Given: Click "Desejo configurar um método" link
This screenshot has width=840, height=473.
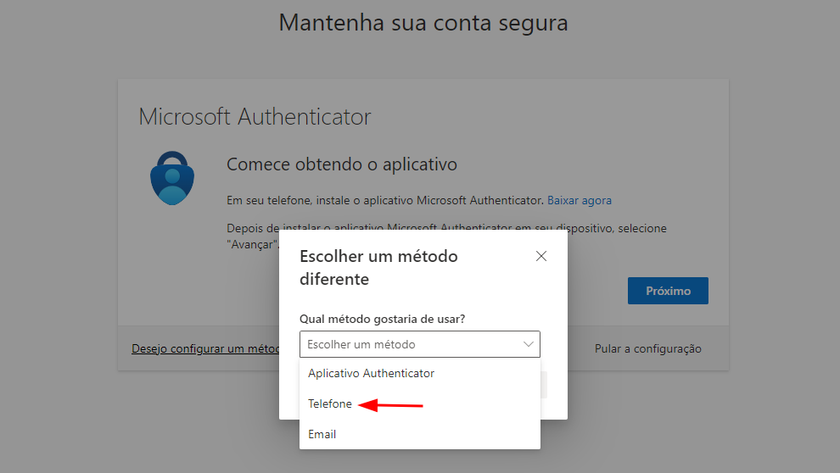Looking at the screenshot, I should click(x=205, y=348).
